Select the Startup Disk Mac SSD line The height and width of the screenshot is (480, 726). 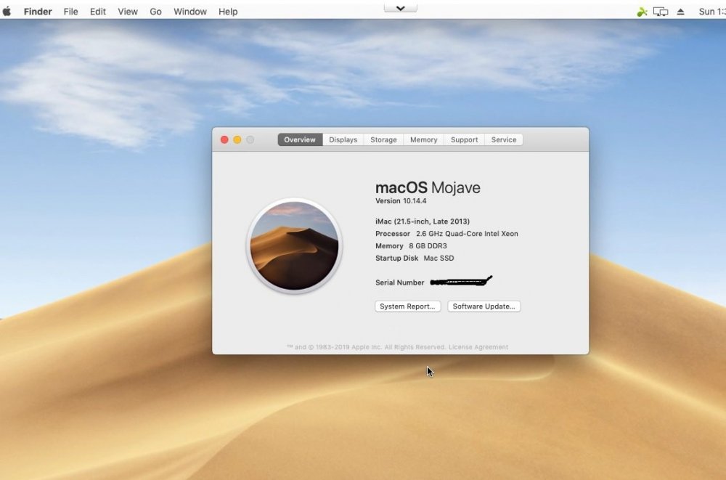tap(415, 258)
